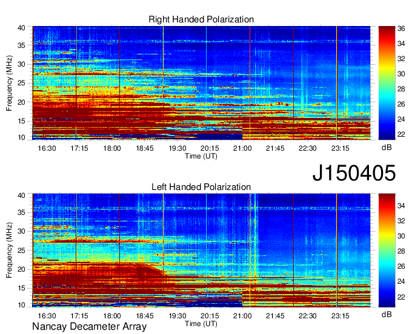Click "Frequency (MHz)" axis label of Right Handed plot

coord(9,83)
